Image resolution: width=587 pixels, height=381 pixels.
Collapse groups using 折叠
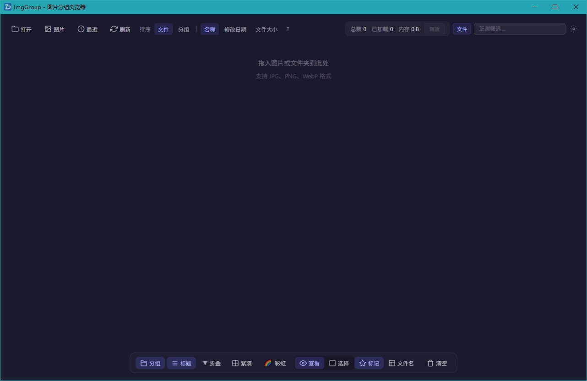[212, 363]
